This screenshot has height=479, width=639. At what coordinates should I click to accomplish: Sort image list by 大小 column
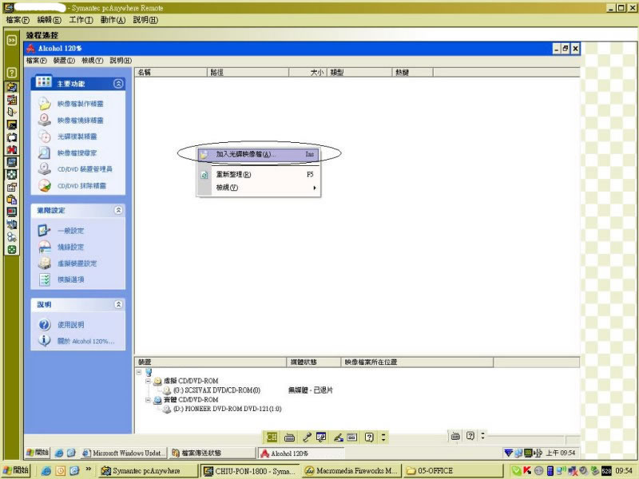(308, 73)
